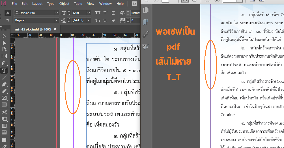Screen dimensions: 284x148
Task: Select the Gradient Swatch tool
Action: tap(4, 126)
